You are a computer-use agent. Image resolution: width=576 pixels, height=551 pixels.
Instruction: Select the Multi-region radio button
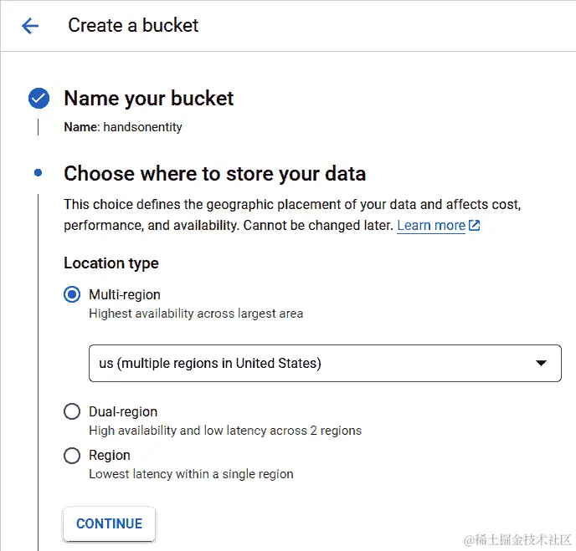pyautogui.click(x=73, y=294)
